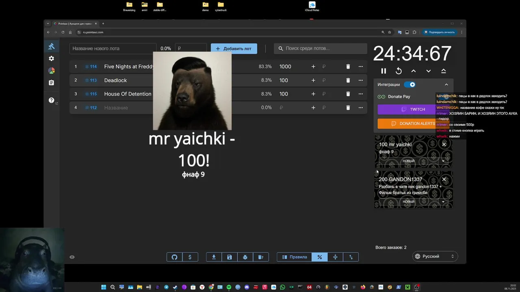Add money to Five Nights at Freddy's lot

pyautogui.click(x=313, y=67)
